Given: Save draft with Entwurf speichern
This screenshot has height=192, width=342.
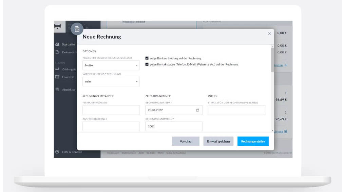Looking at the screenshot, I should (218, 141).
